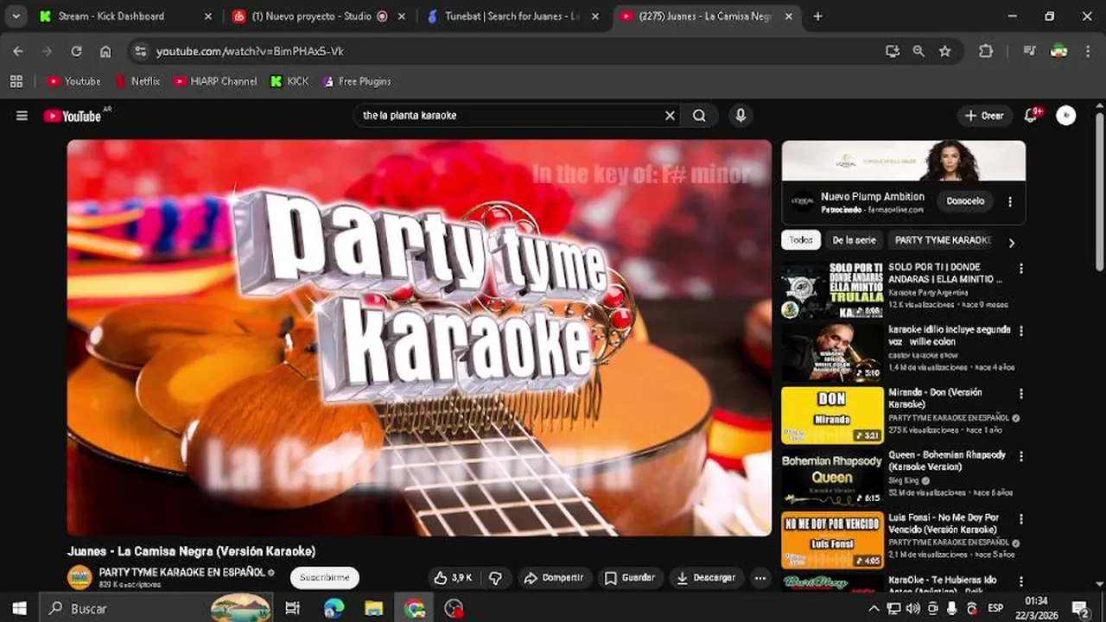The height and width of the screenshot is (622, 1106).
Task: Open the YouTube guide hamburger menu
Action: click(22, 116)
